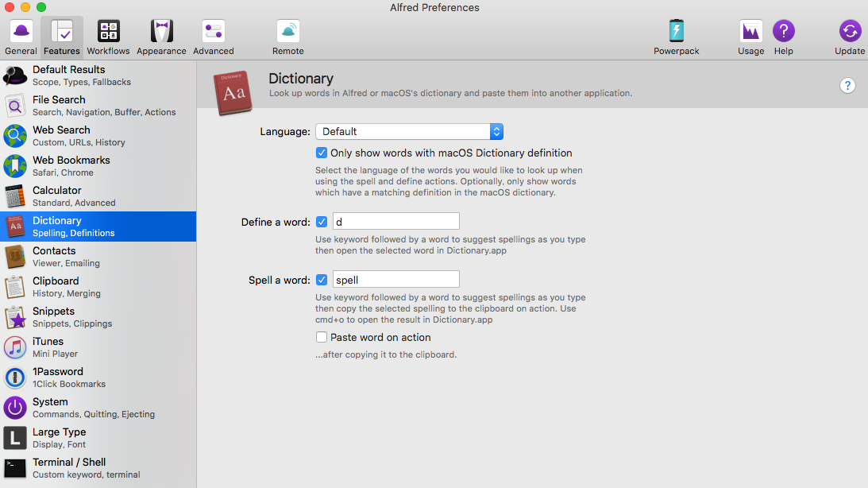Click the Dictionary book icon in sidebar
The width and height of the screenshot is (868, 488).
click(x=15, y=226)
